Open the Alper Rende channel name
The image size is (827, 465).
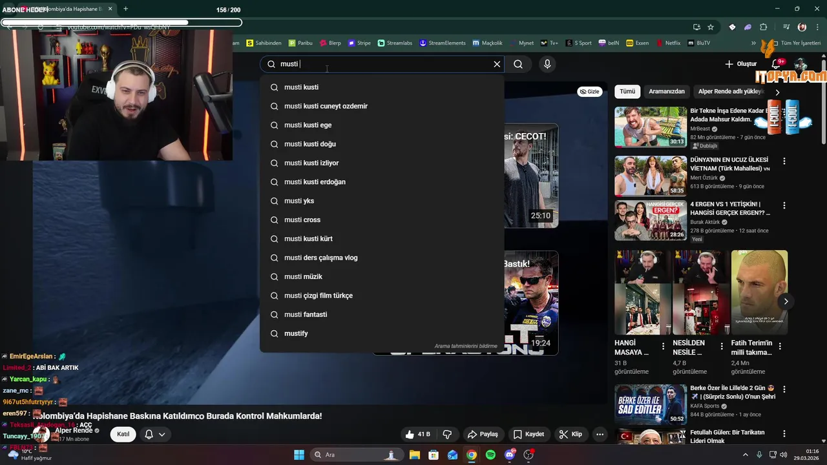click(74, 430)
